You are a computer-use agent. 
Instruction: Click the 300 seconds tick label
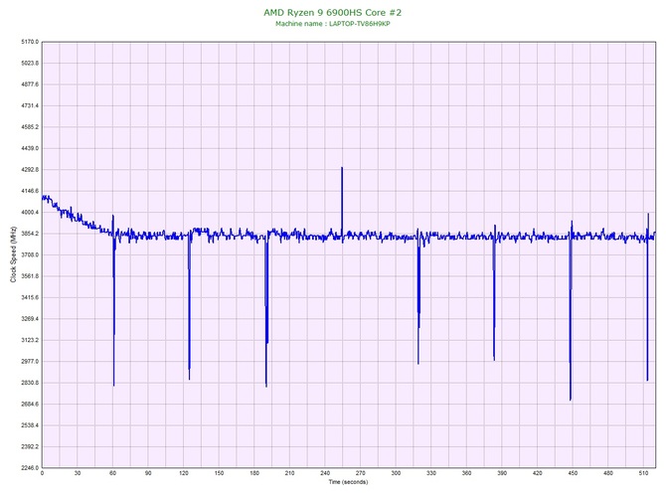(396, 473)
